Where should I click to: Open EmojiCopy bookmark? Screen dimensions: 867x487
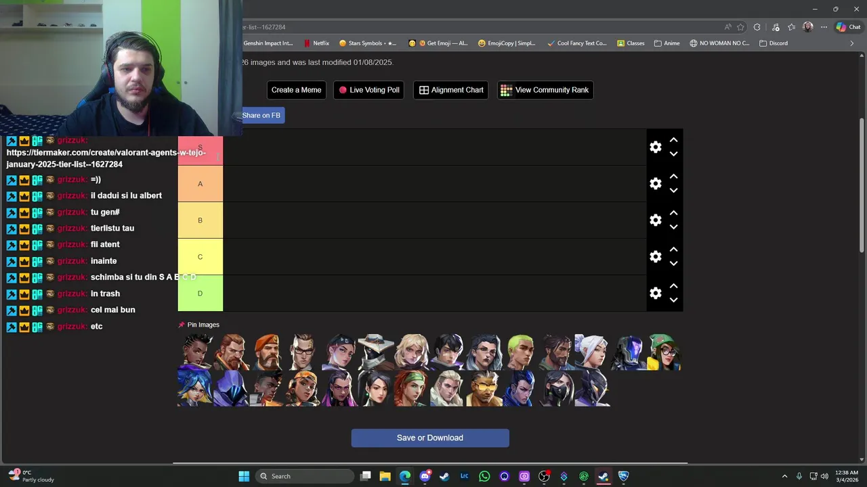click(507, 43)
